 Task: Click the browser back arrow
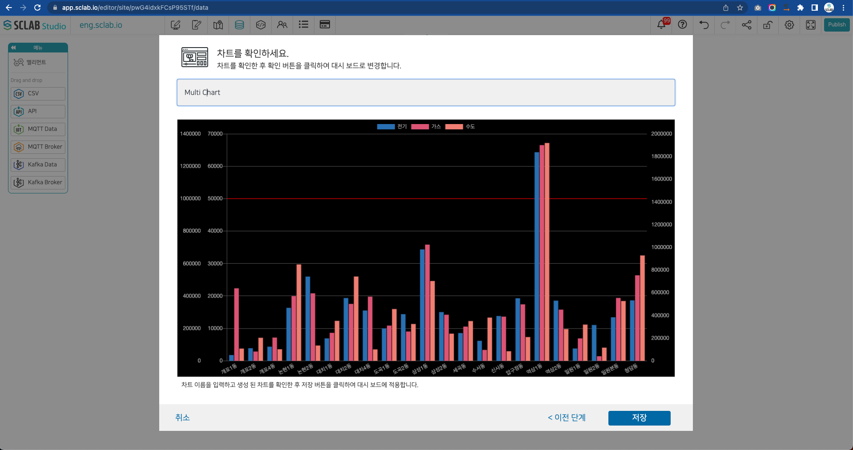pyautogui.click(x=9, y=8)
